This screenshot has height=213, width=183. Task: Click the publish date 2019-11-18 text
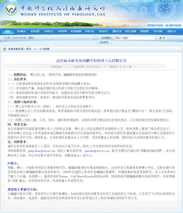point(93,67)
